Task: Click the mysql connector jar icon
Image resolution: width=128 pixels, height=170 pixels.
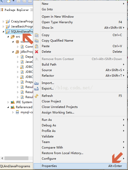Action: 17,112
